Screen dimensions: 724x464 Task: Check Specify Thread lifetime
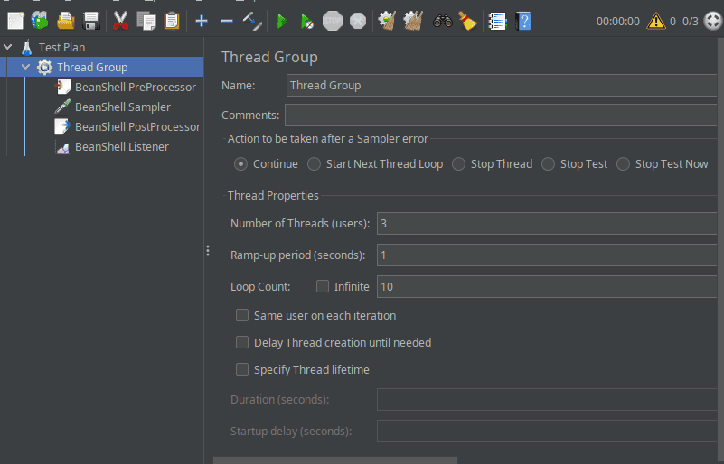click(x=242, y=369)
